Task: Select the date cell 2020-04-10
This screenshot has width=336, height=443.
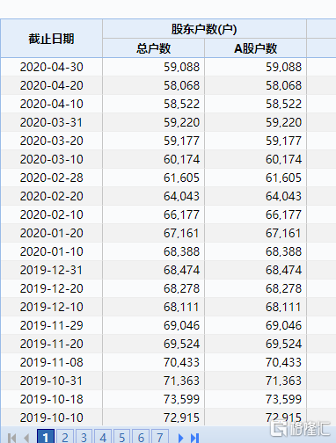Action: pyautogui.click(x=52, y=104)
